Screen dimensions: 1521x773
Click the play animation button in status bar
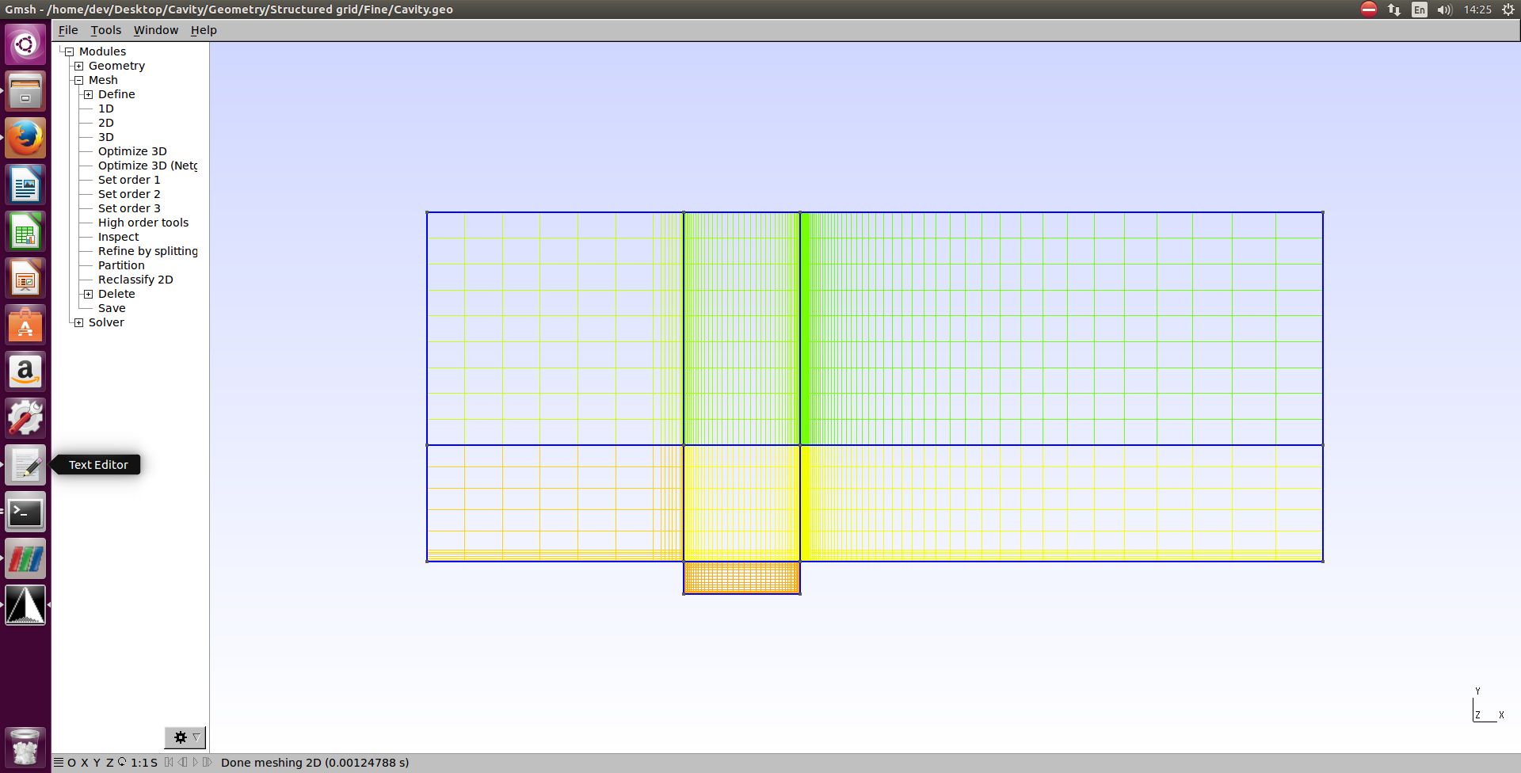tap(196, 762)
